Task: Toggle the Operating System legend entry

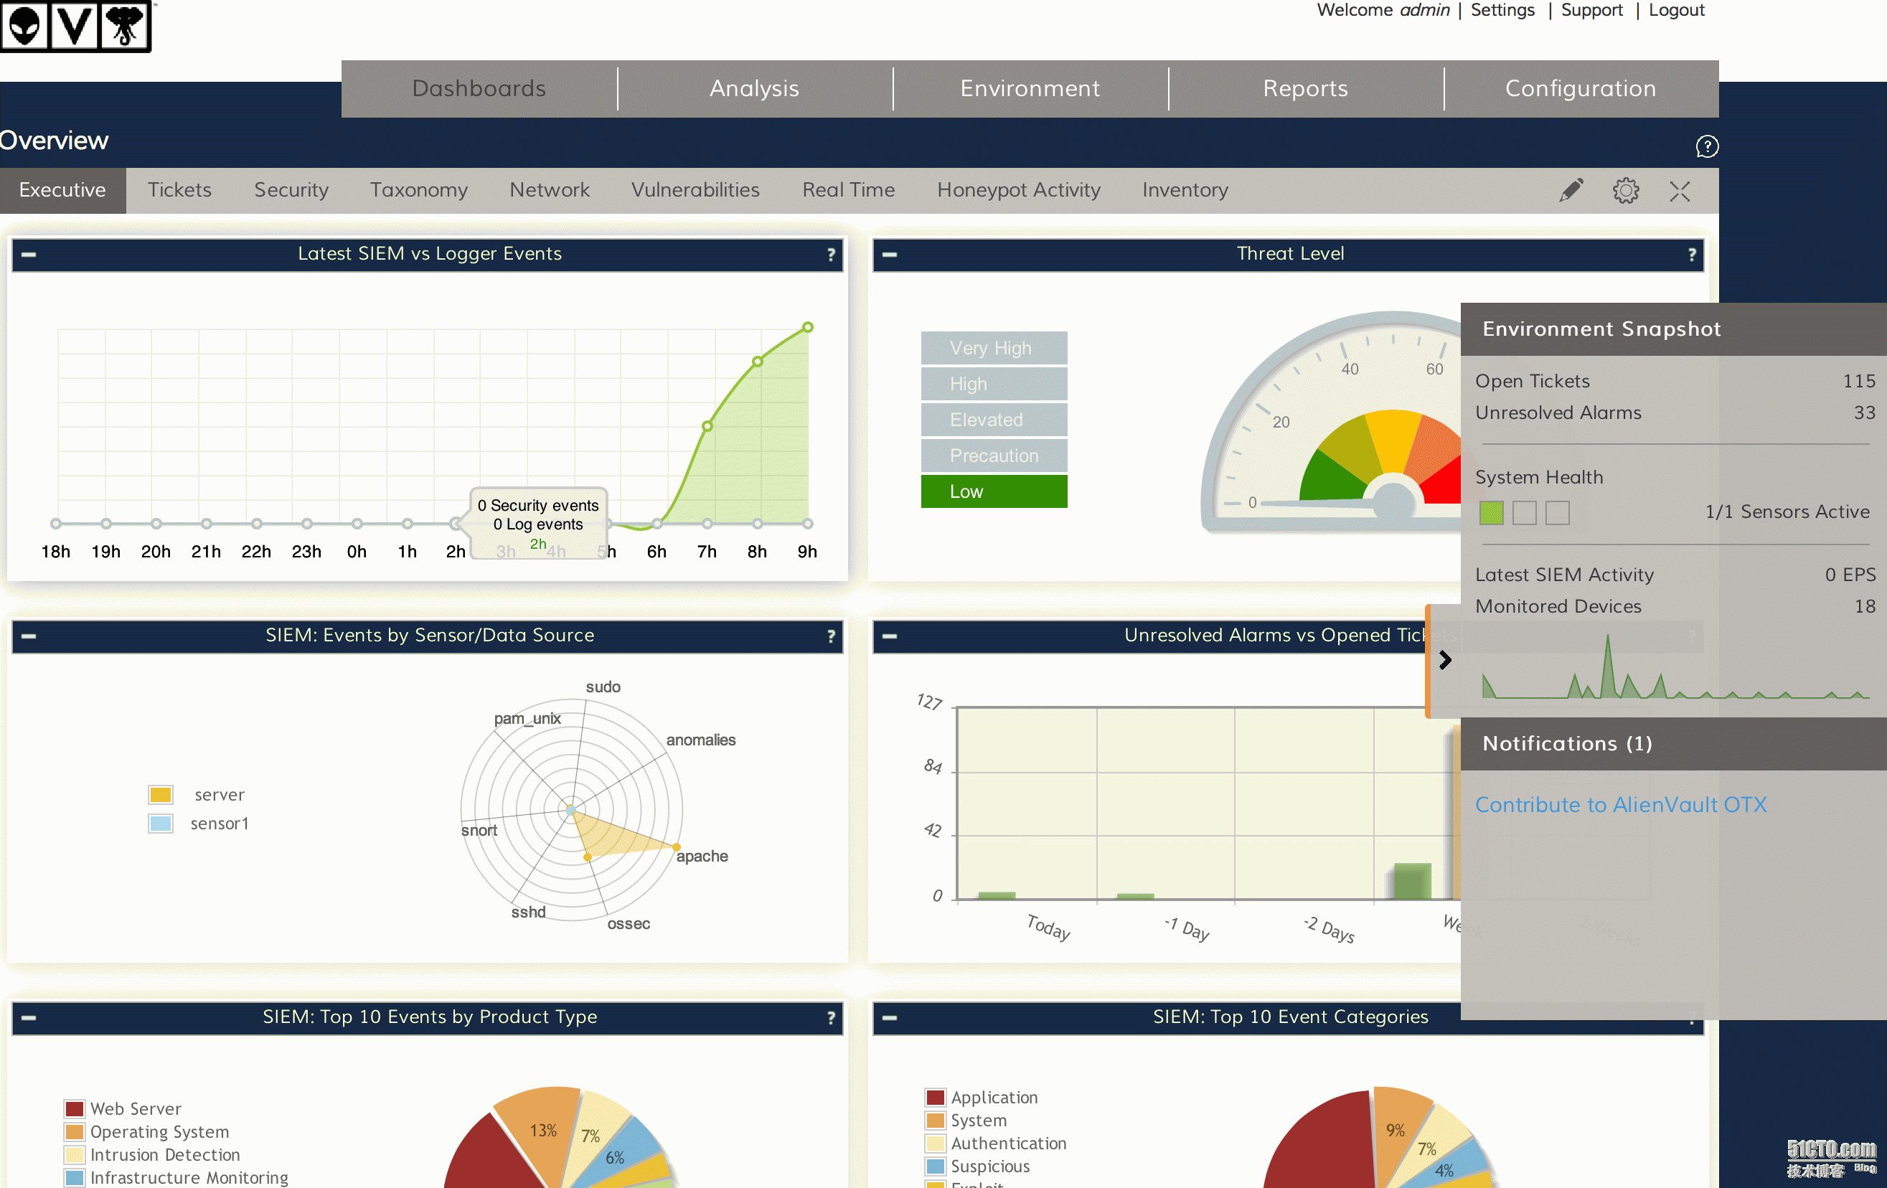Action: coord(147,1132)
